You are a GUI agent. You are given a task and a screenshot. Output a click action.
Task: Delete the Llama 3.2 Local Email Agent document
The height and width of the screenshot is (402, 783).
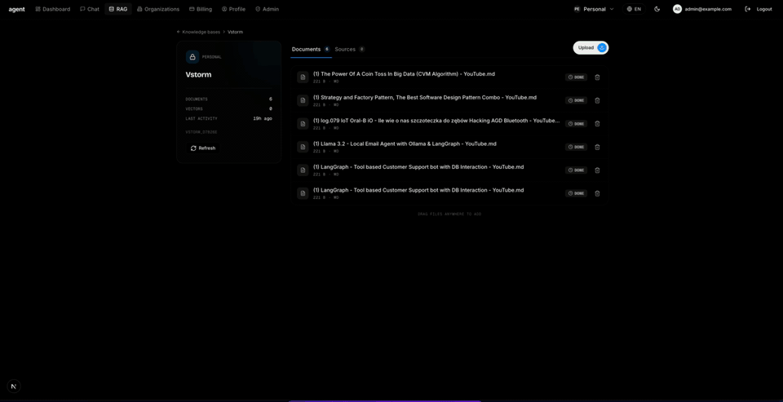tap(597, 147)
